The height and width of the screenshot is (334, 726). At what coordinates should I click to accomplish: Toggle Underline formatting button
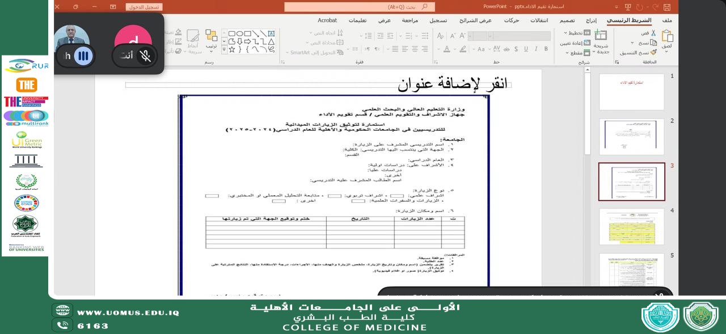526,49
